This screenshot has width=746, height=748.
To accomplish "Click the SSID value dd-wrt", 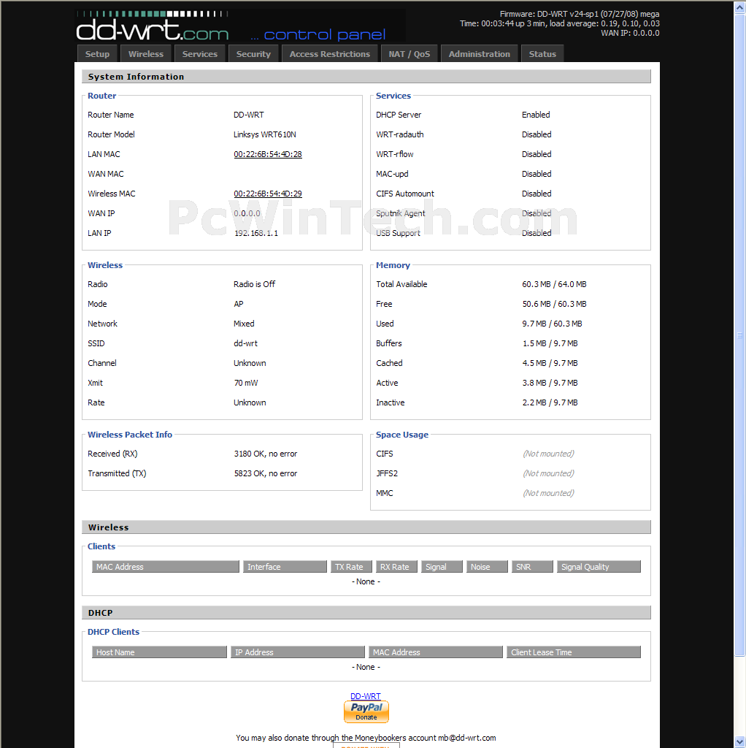I will coord(245,343).
